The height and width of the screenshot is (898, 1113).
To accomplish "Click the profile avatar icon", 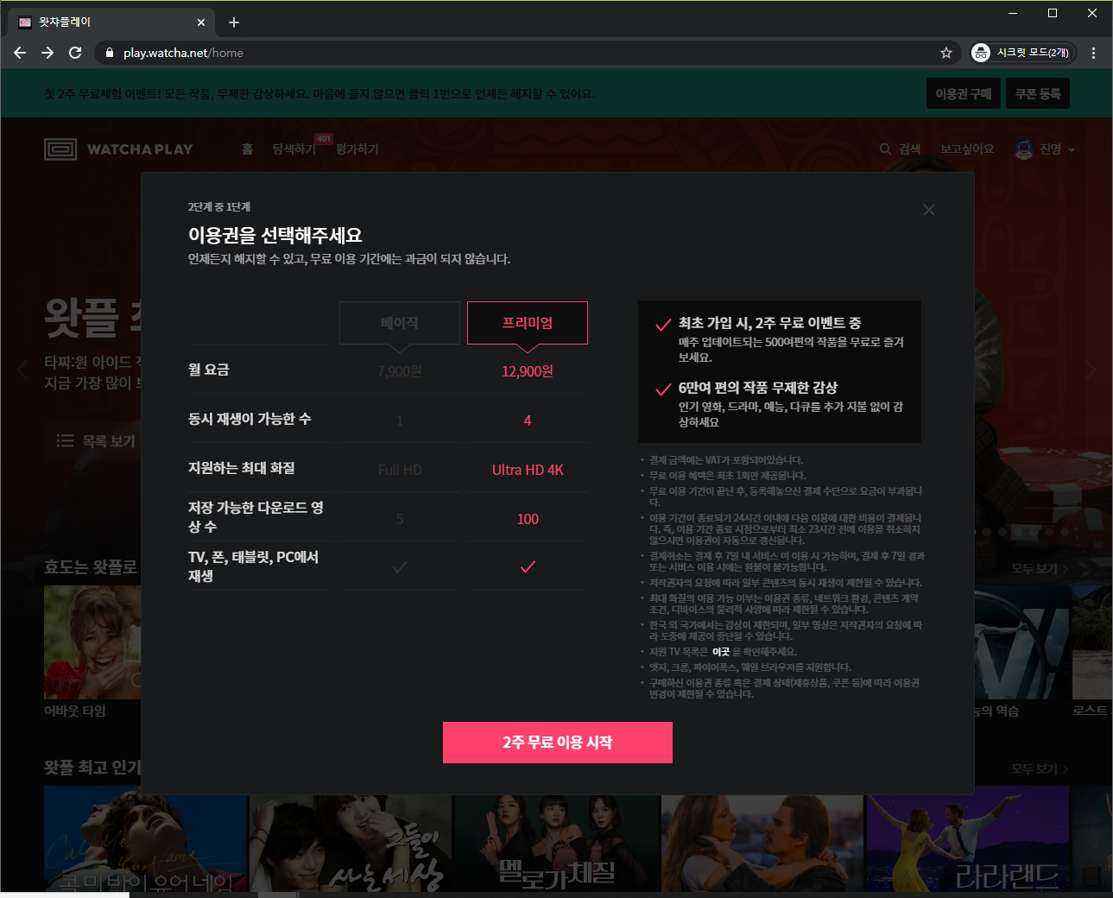I will [x=1024, y=149].
